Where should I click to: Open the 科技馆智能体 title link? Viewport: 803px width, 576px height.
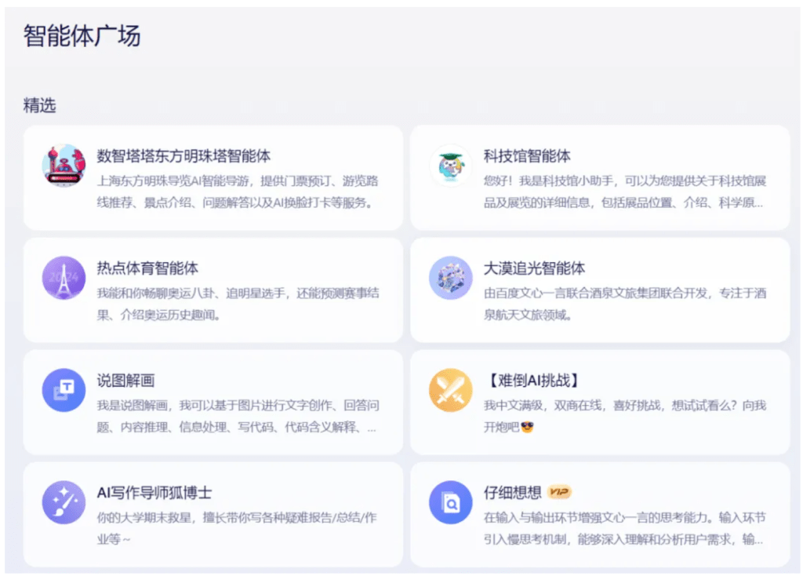click(527, 156)
